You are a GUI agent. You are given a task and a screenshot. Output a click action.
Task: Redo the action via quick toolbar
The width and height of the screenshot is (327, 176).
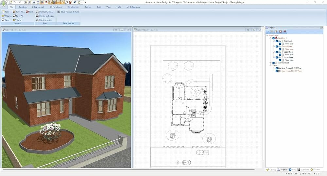coord(20,2)
